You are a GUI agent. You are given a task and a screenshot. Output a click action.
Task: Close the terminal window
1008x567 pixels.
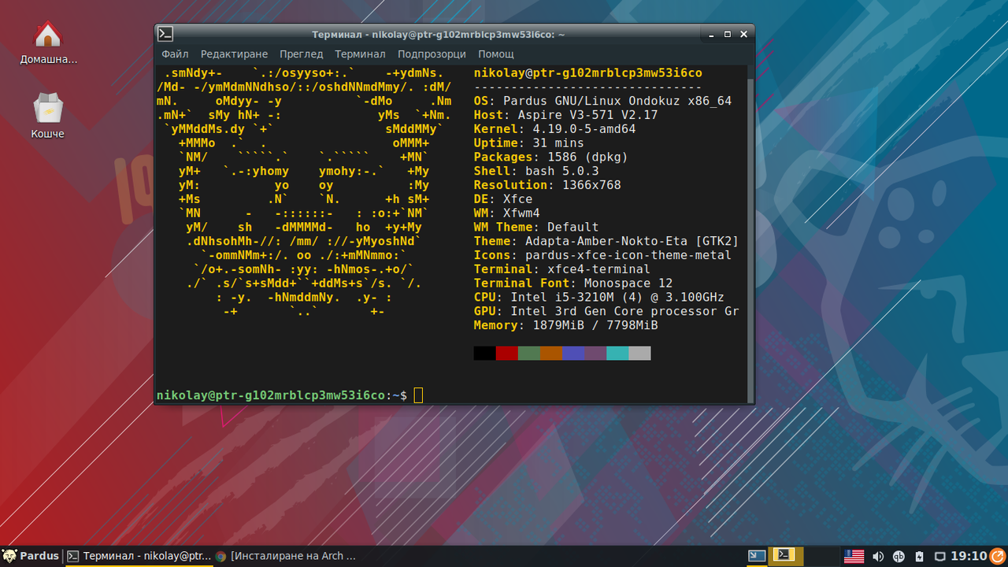[x=743, y=34]
